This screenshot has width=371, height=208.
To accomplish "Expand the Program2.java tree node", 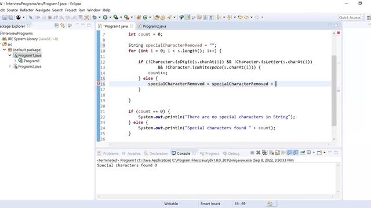I will [10, 66].
